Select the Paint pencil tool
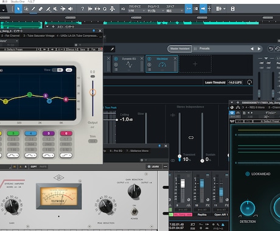This screenshot has width=280, height=231. 33,9
